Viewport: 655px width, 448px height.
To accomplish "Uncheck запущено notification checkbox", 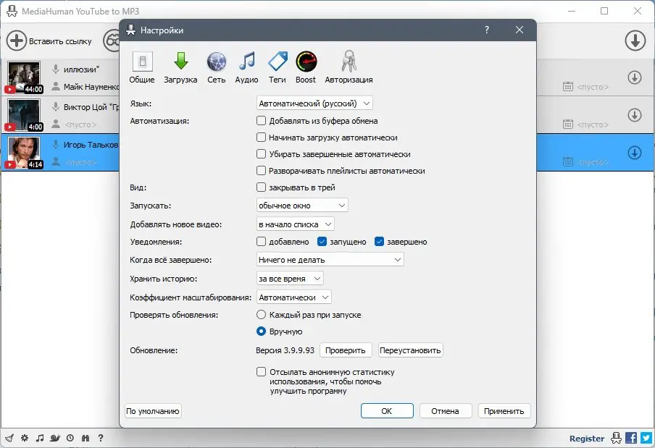I will (x=322, y=242).
